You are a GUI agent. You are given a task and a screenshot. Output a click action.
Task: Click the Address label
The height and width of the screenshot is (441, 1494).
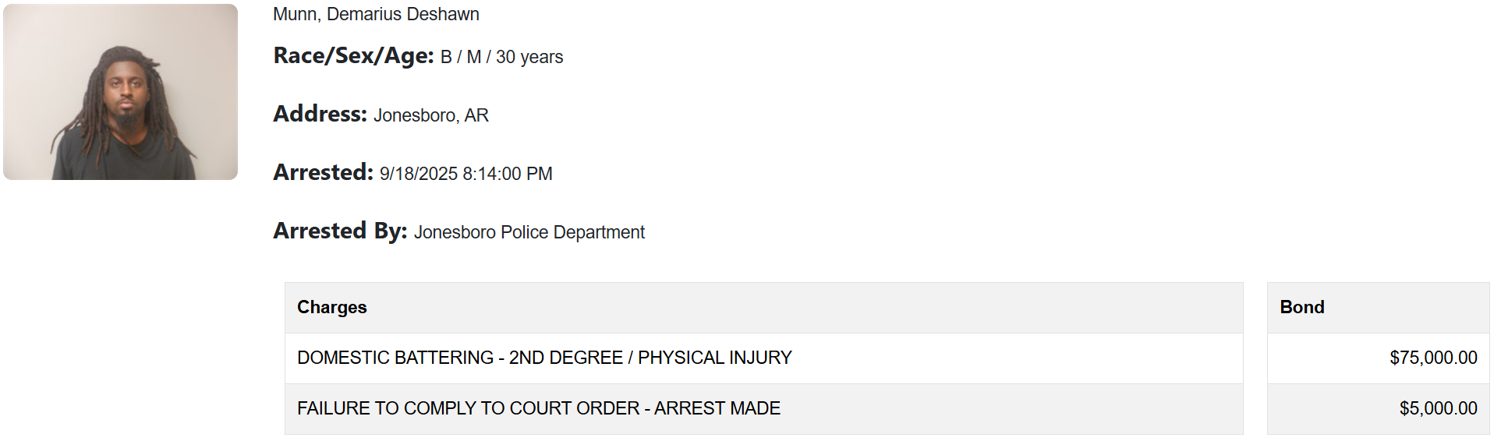pyautogui.click(x=320, y=114)
